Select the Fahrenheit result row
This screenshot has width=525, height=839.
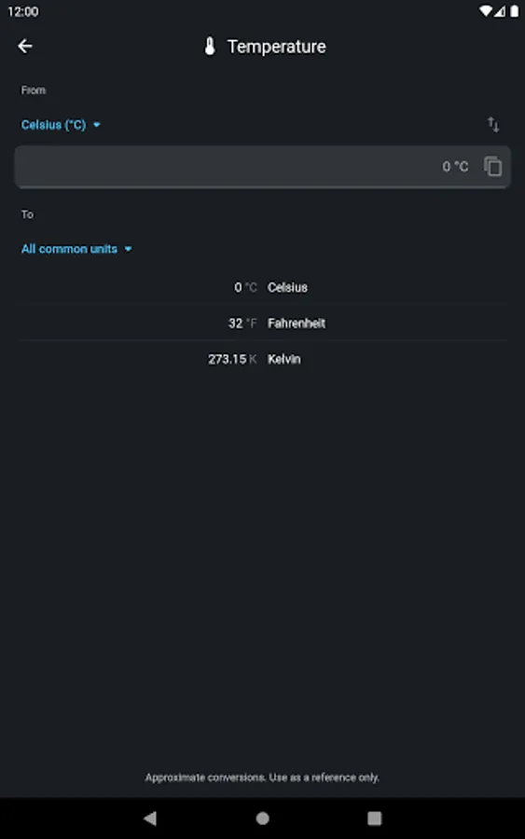262,323
